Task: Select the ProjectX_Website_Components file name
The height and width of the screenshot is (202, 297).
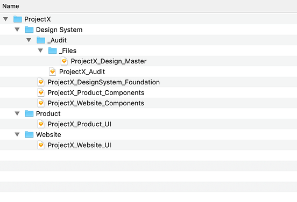Action: tap(96, 103)
